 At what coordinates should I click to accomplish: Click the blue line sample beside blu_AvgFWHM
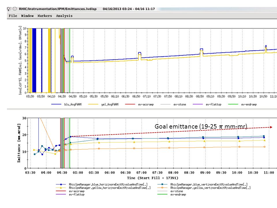(56, 104)
